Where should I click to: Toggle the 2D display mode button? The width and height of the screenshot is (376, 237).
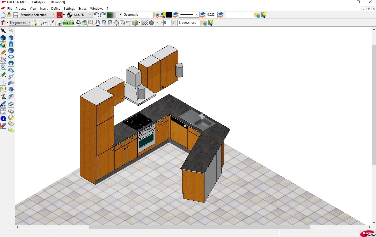coord(65,23)
